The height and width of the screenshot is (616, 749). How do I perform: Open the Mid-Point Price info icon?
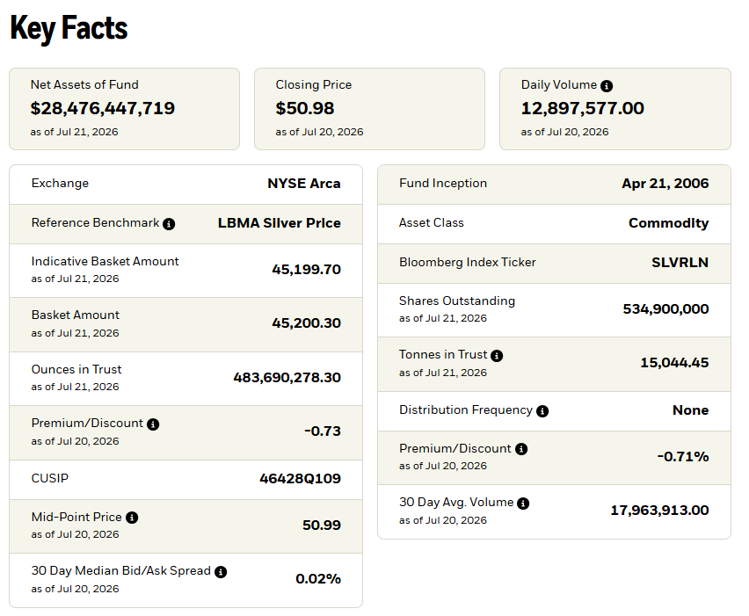pos(132,518)
